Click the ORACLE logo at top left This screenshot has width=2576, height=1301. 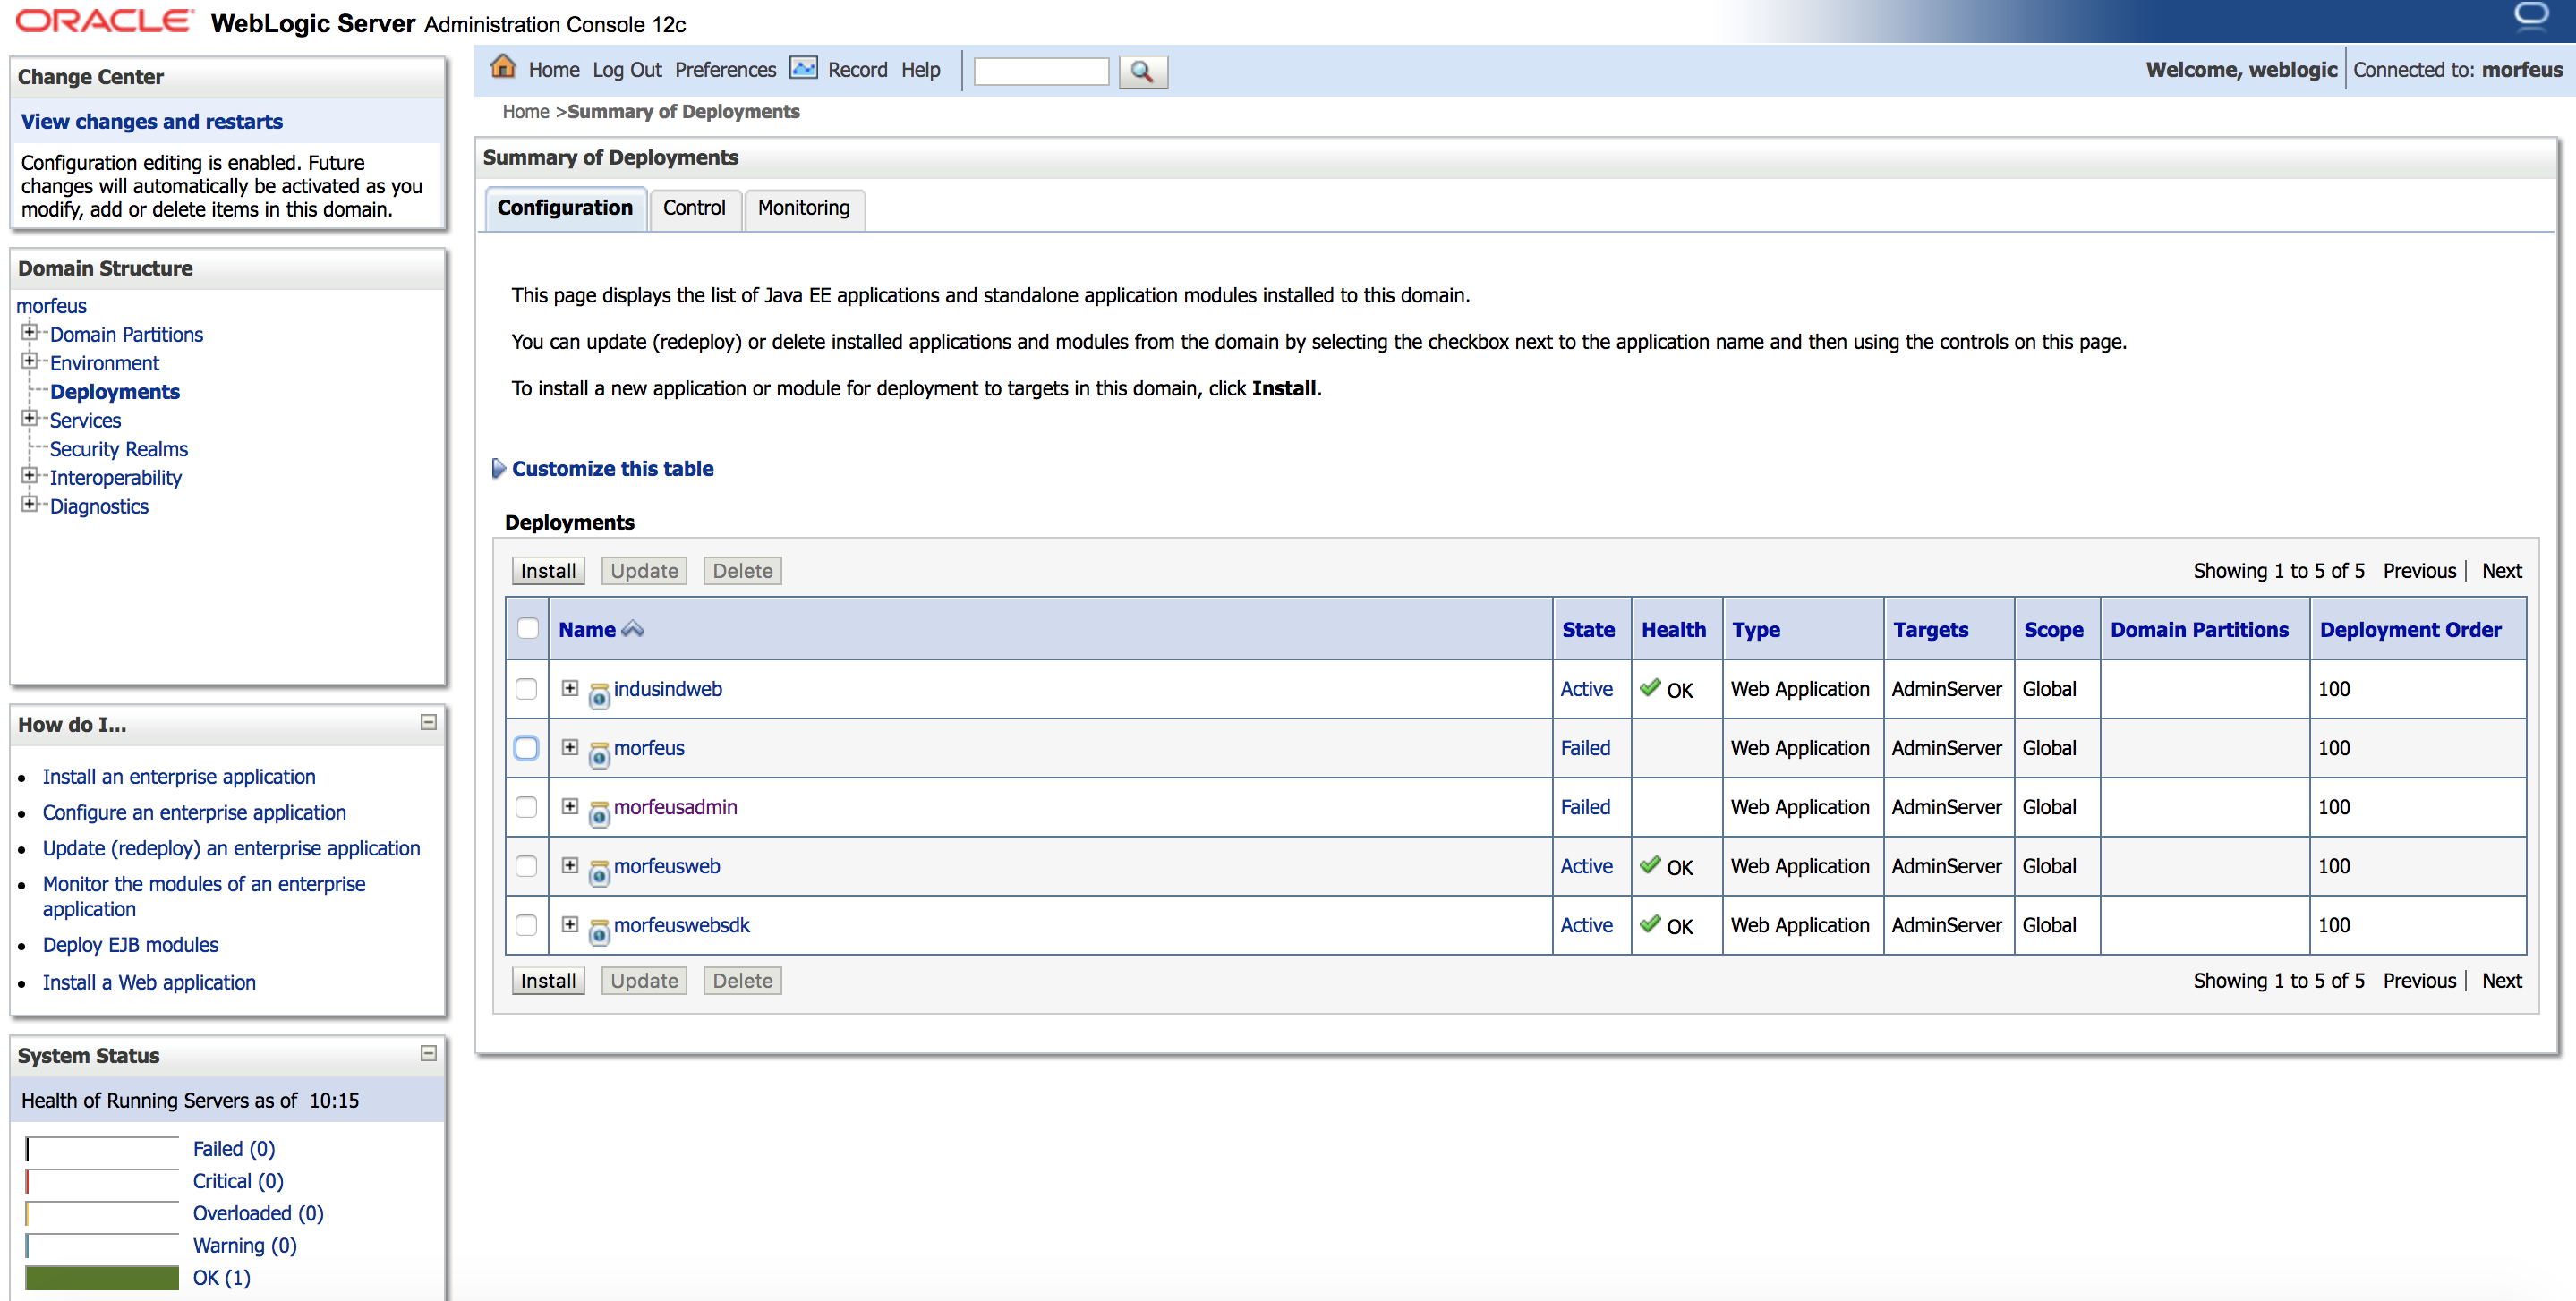pos(104,21)
